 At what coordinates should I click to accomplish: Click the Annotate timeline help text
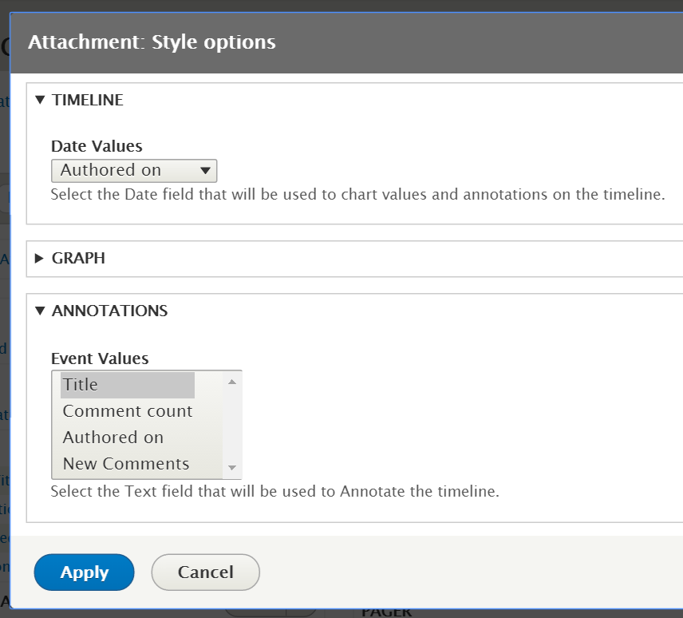(x=274, y=491)
